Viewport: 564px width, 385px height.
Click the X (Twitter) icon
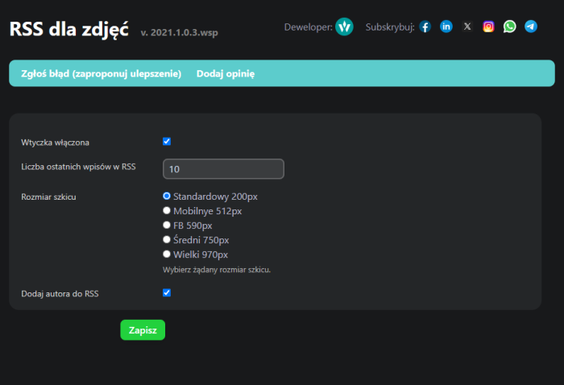[x=467, y=27]
